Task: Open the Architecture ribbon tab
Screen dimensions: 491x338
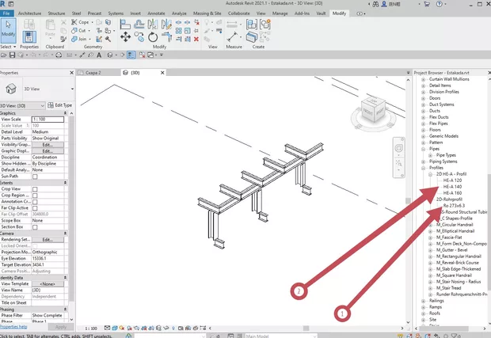Action: [x=29, y=13]
